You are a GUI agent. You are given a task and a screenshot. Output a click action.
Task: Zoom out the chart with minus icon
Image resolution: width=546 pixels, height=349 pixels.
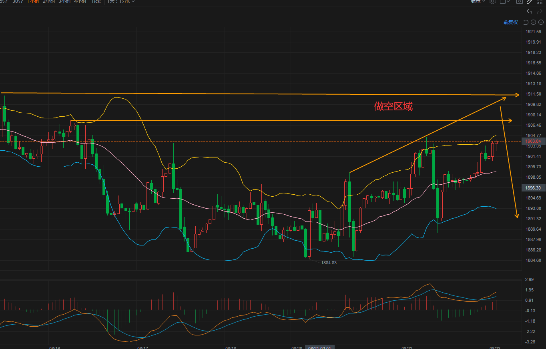point(533,22)
